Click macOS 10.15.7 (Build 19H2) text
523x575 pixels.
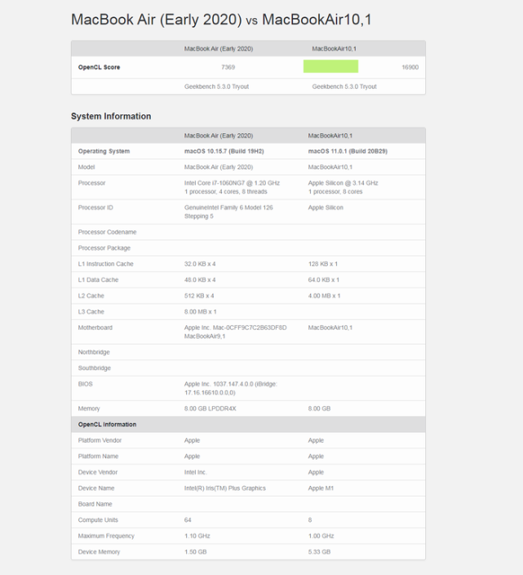coord(224,151)
